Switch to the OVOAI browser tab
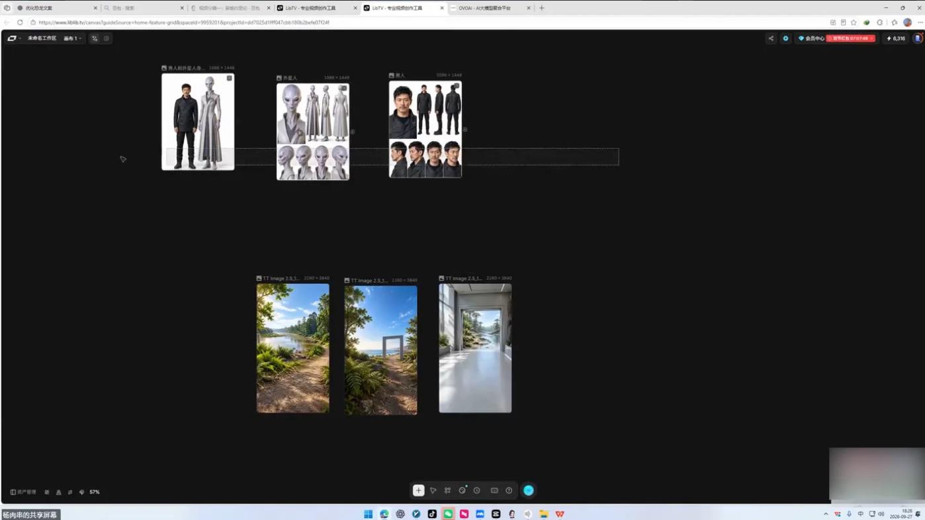The height and width of the screenshot is (520, 925). point(490,8)
